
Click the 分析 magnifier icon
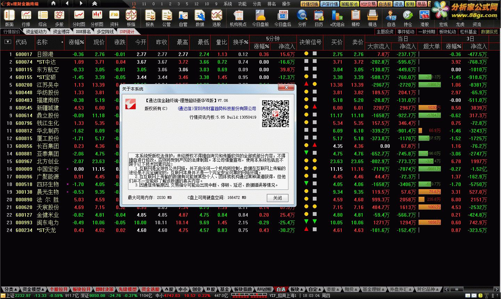[x=302, y=18]
